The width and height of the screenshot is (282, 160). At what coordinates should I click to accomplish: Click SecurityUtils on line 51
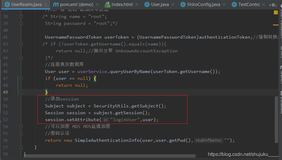click(111, 106)
